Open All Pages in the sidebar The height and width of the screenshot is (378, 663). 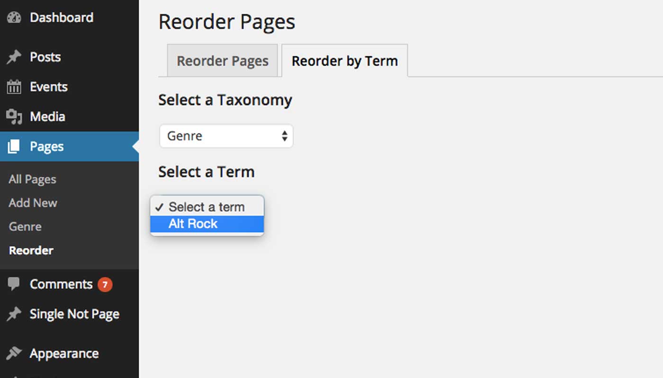32,179
